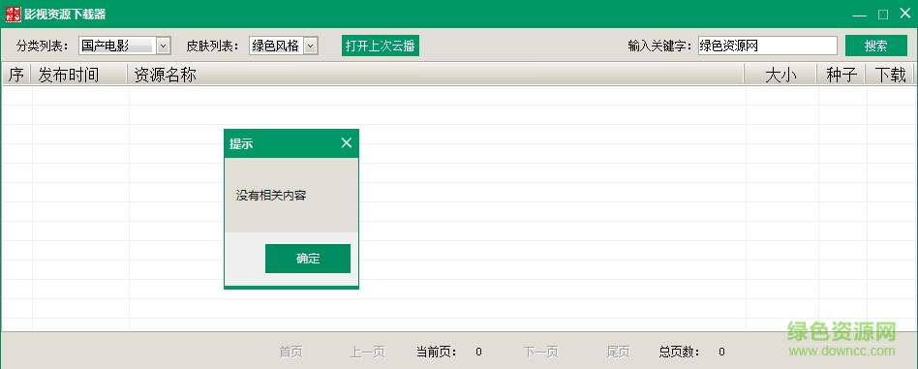
Task: Click the 当前页 label
Action: coord(437,352)
